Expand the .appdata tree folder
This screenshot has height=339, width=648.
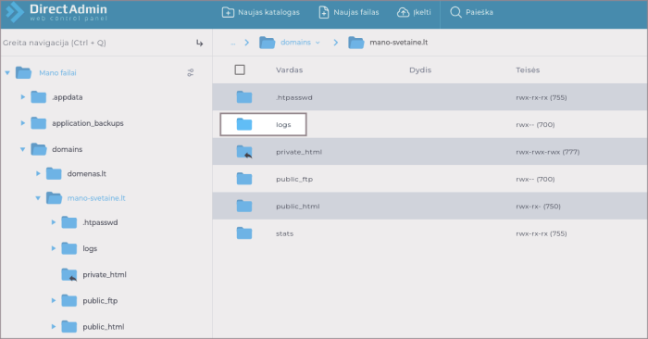(23, 97)
